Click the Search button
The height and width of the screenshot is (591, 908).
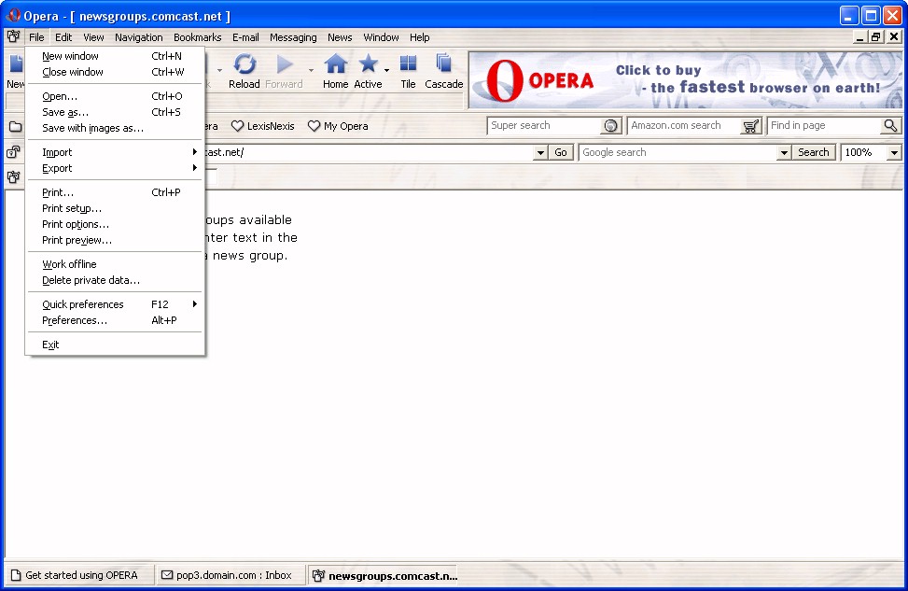click(x=813, y=152)
